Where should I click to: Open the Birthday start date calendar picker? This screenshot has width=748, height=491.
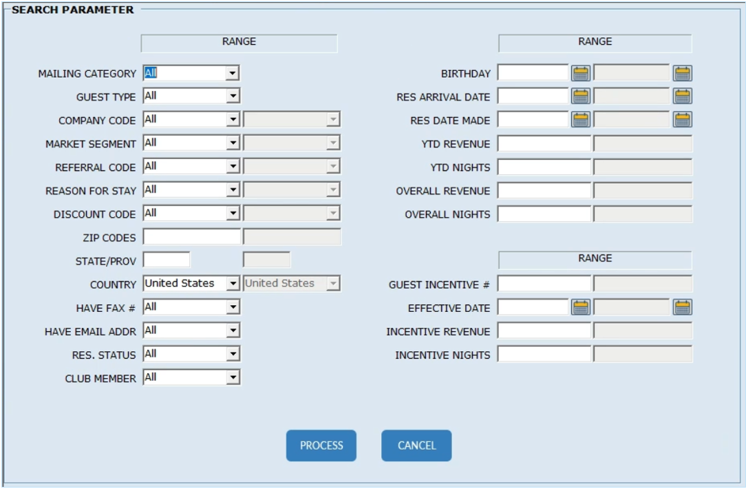(x=581, y=73)
